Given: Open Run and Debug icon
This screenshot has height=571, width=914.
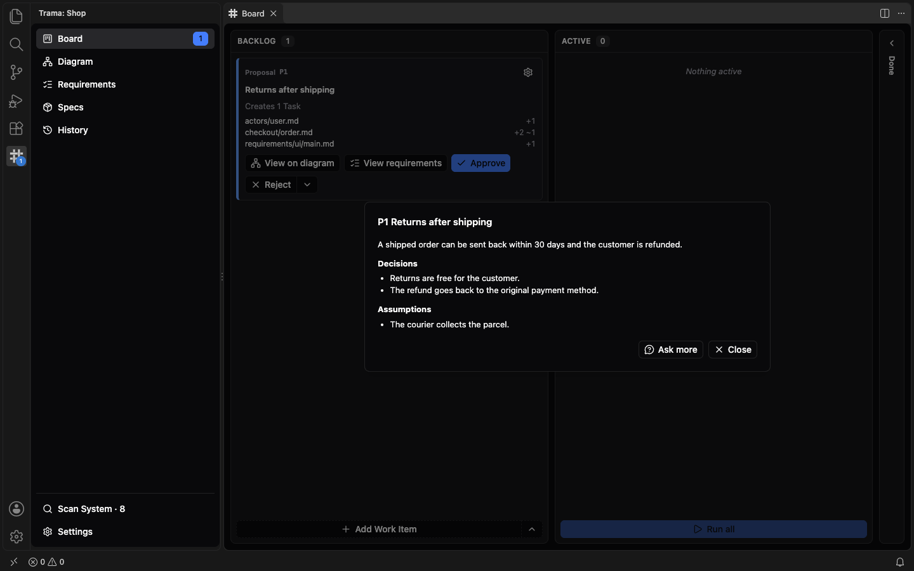Looking at the screenshot, I should [x=17, y=100].
